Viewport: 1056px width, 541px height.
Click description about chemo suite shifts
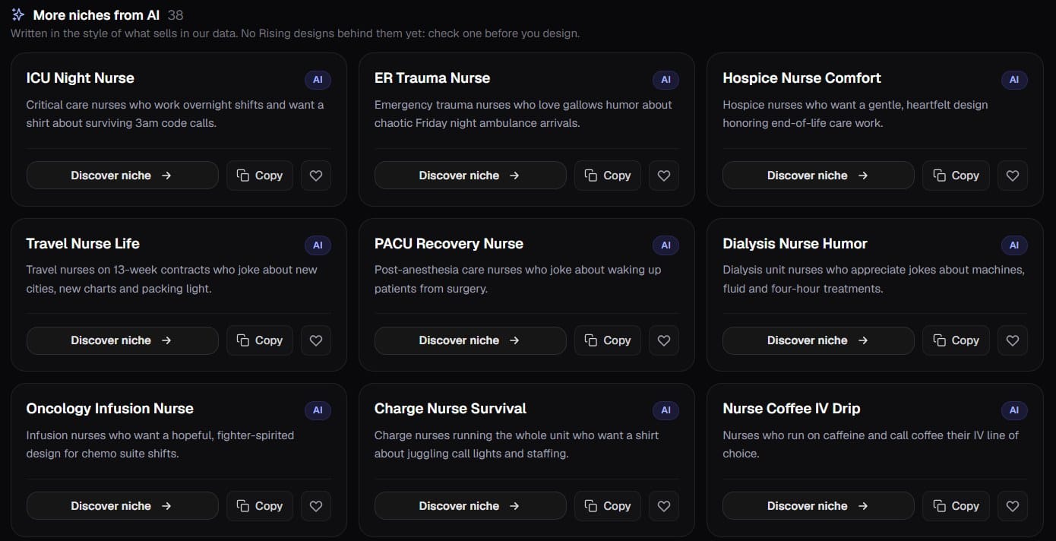[160, 445]
